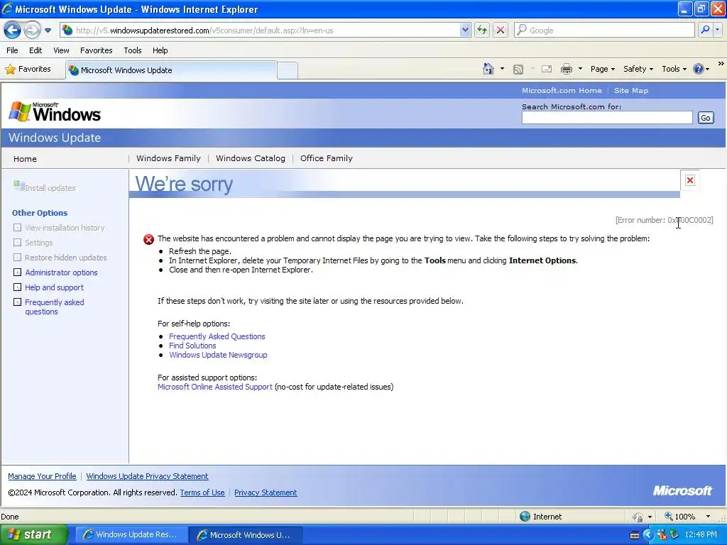Viewport: 727px width, 545px height.
Task: Open the Windows Family link
Action: (x=168, y=158)
